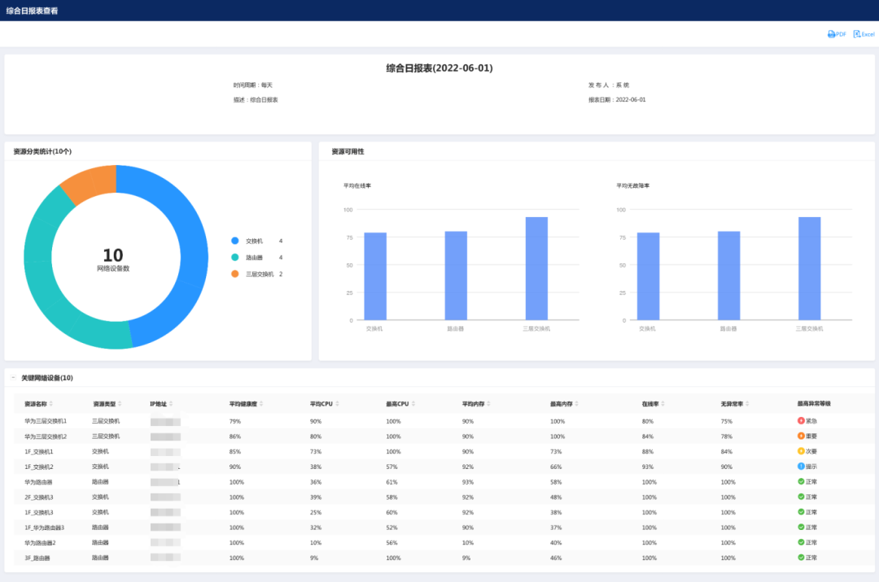Sort table by IP地址 column

coord(171,403)
